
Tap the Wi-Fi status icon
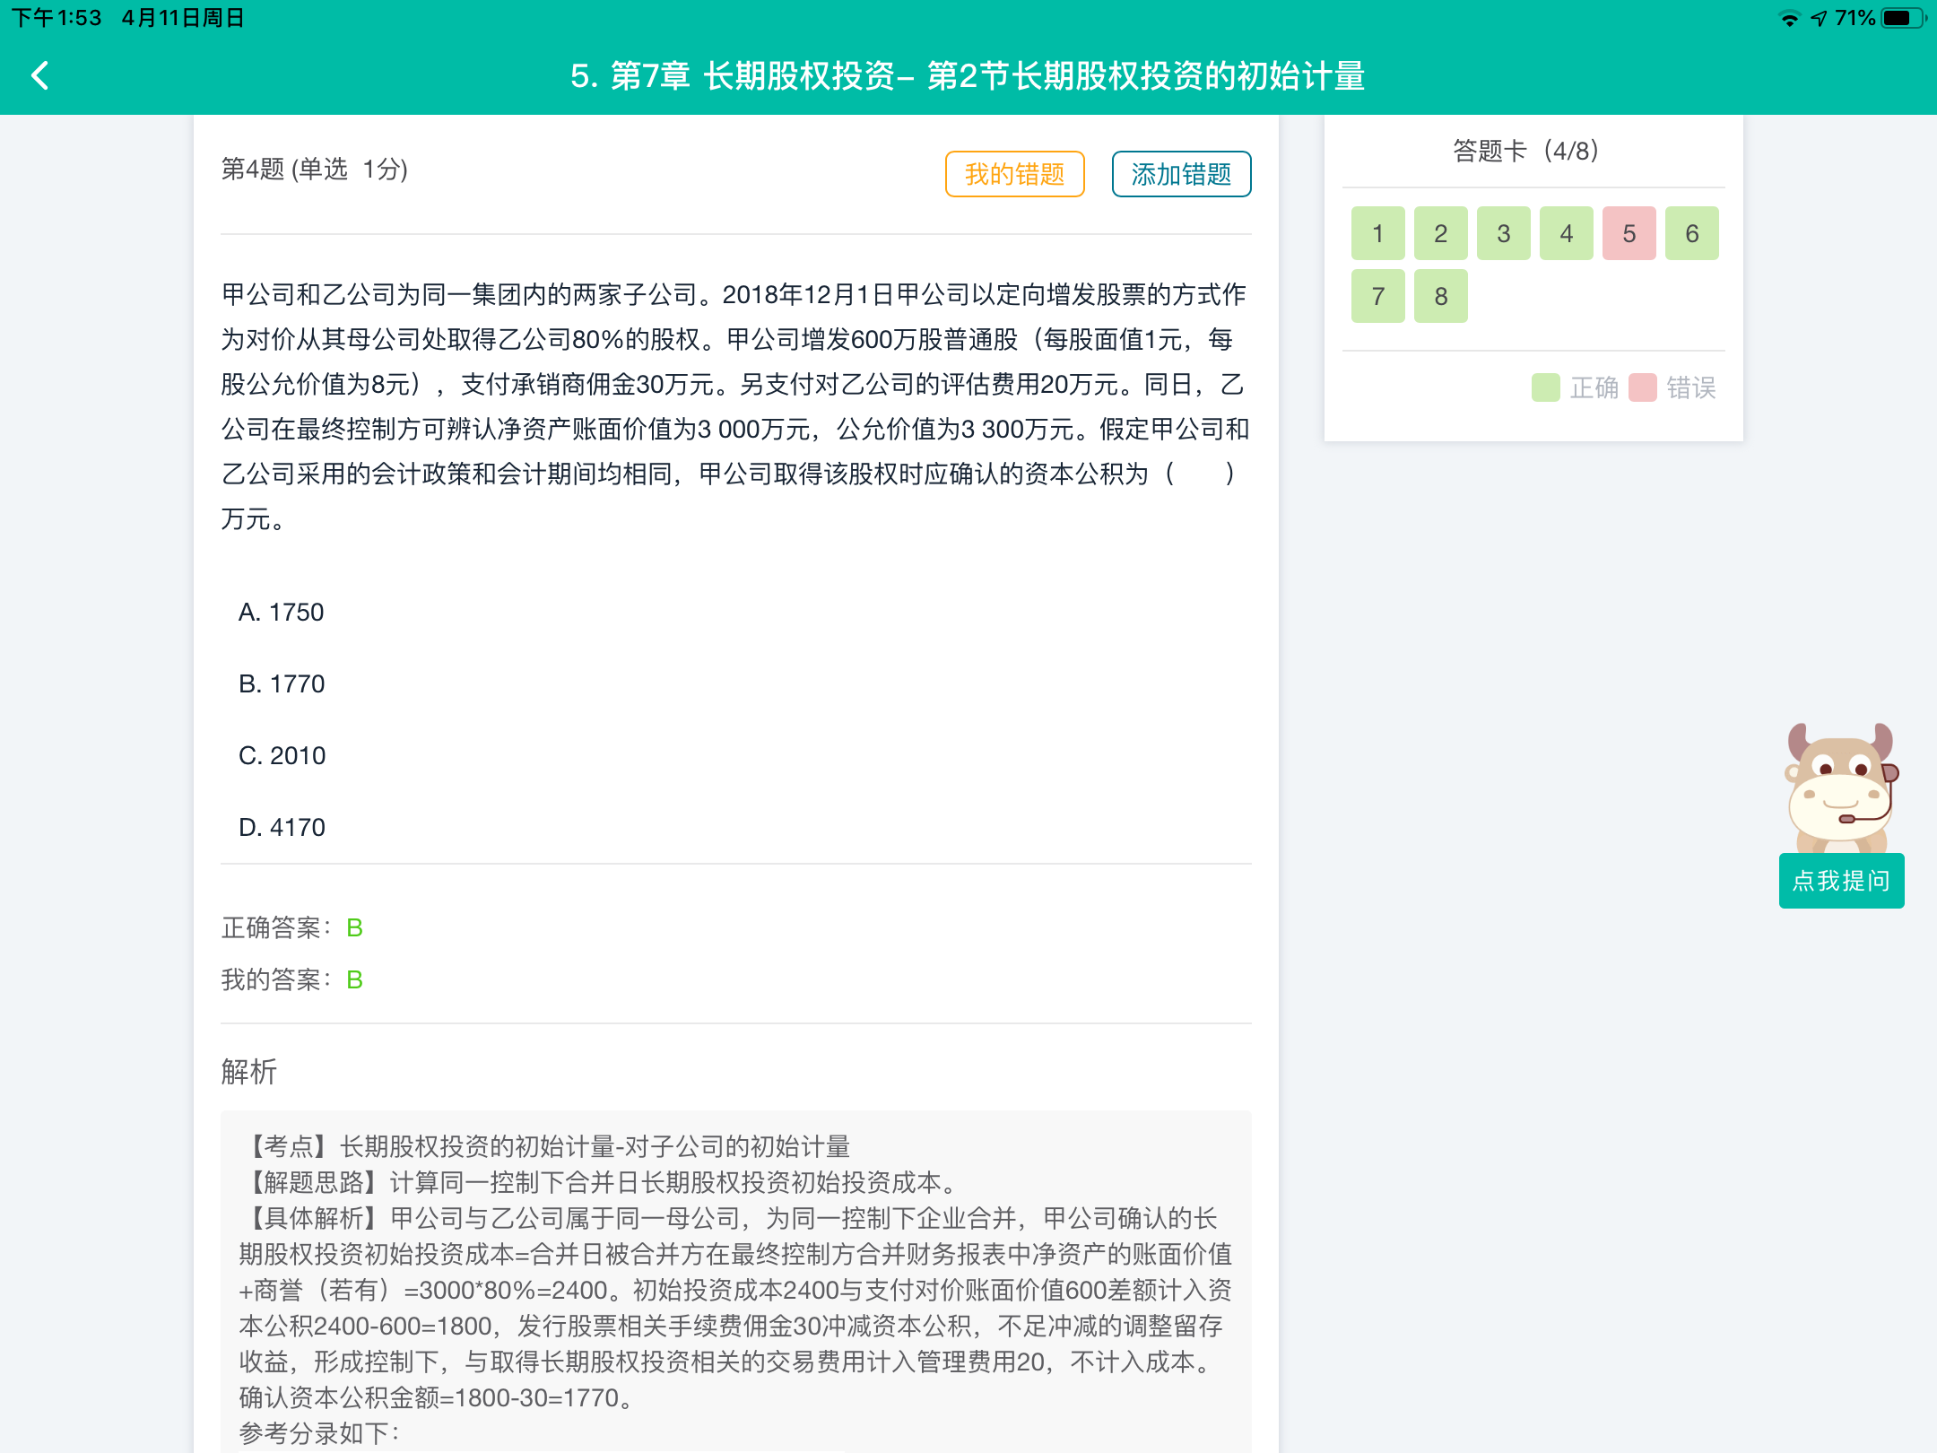tap(1789, 18)
